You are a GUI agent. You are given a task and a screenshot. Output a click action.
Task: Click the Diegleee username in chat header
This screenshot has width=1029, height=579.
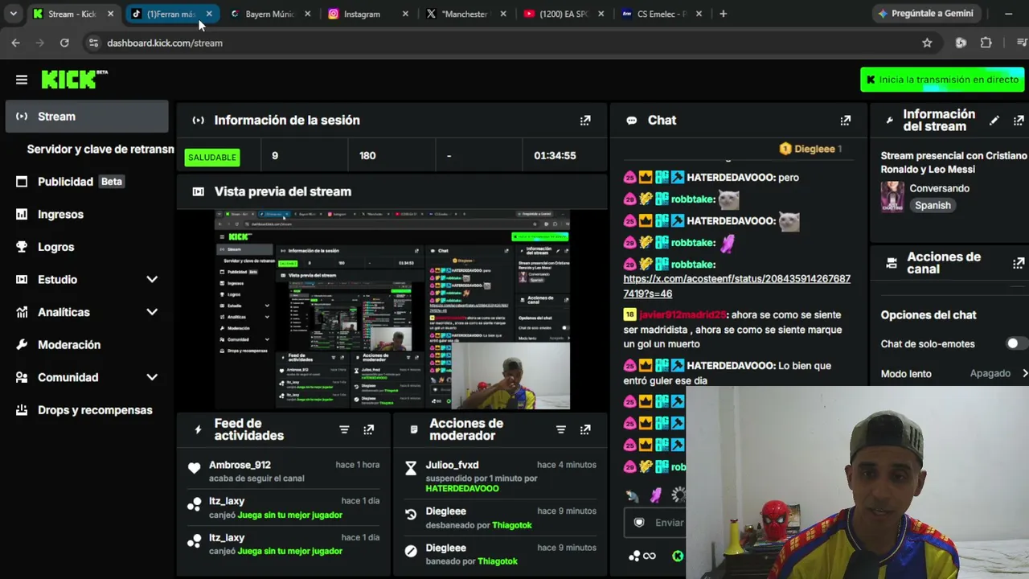(x=814, y=149)
